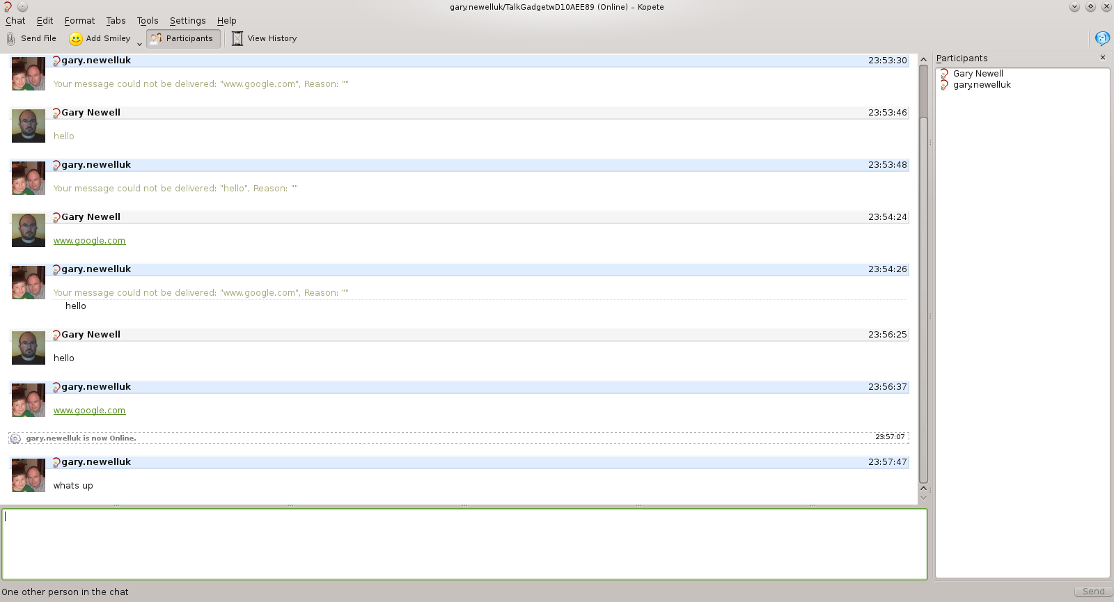Click Gary Newell avatar at 23:56:25
Screen dimensions: 1114x602
pyautogui.click(x=29, y=348)
